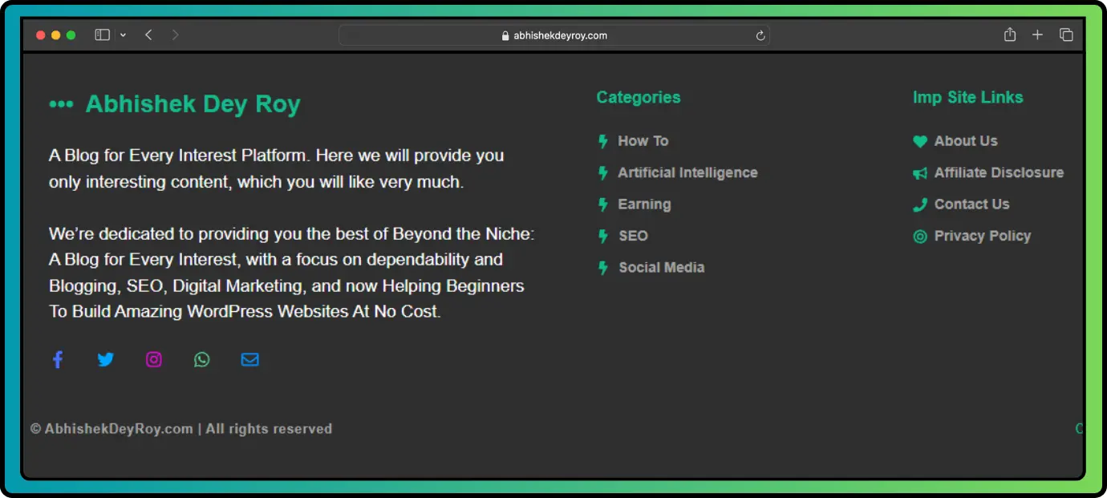Show tab overview icon in Safari
1107x498 pixels.
pyautogui.click(x=1066, y=34)
